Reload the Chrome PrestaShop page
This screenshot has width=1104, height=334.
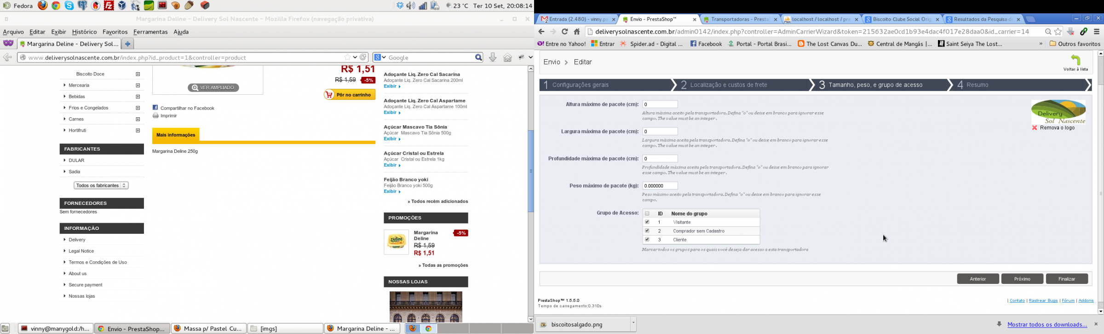pyautogui.click(x=564, y=32)
